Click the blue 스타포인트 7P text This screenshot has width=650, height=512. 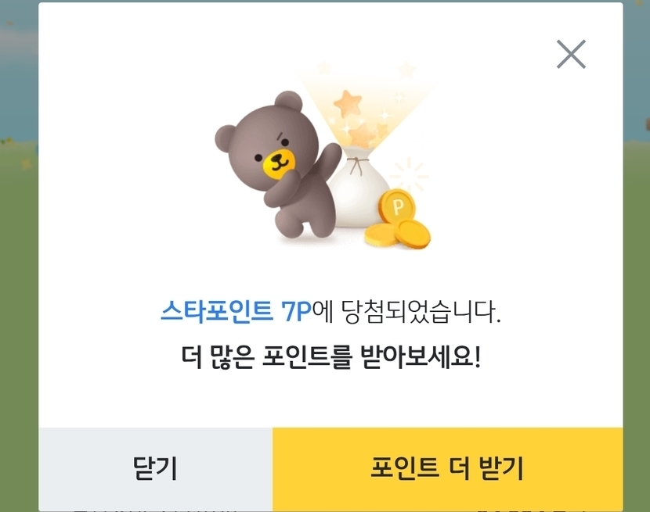[x=236, y=310]
